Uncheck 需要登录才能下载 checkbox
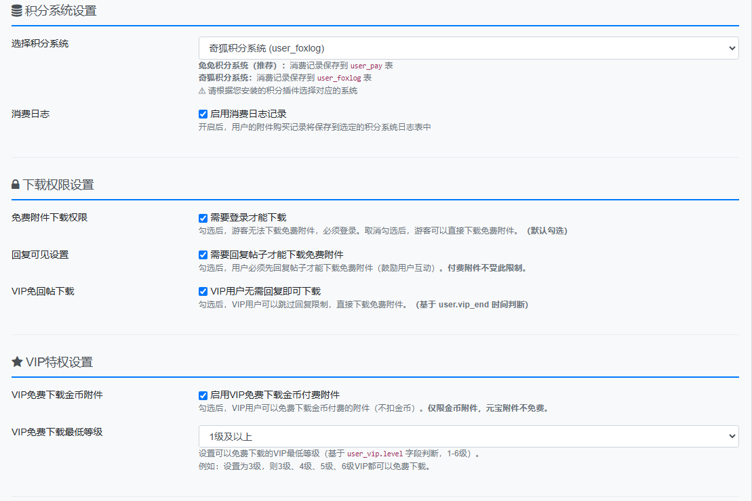This screenshot has width=752, height=501. click(x=203, y=218)
